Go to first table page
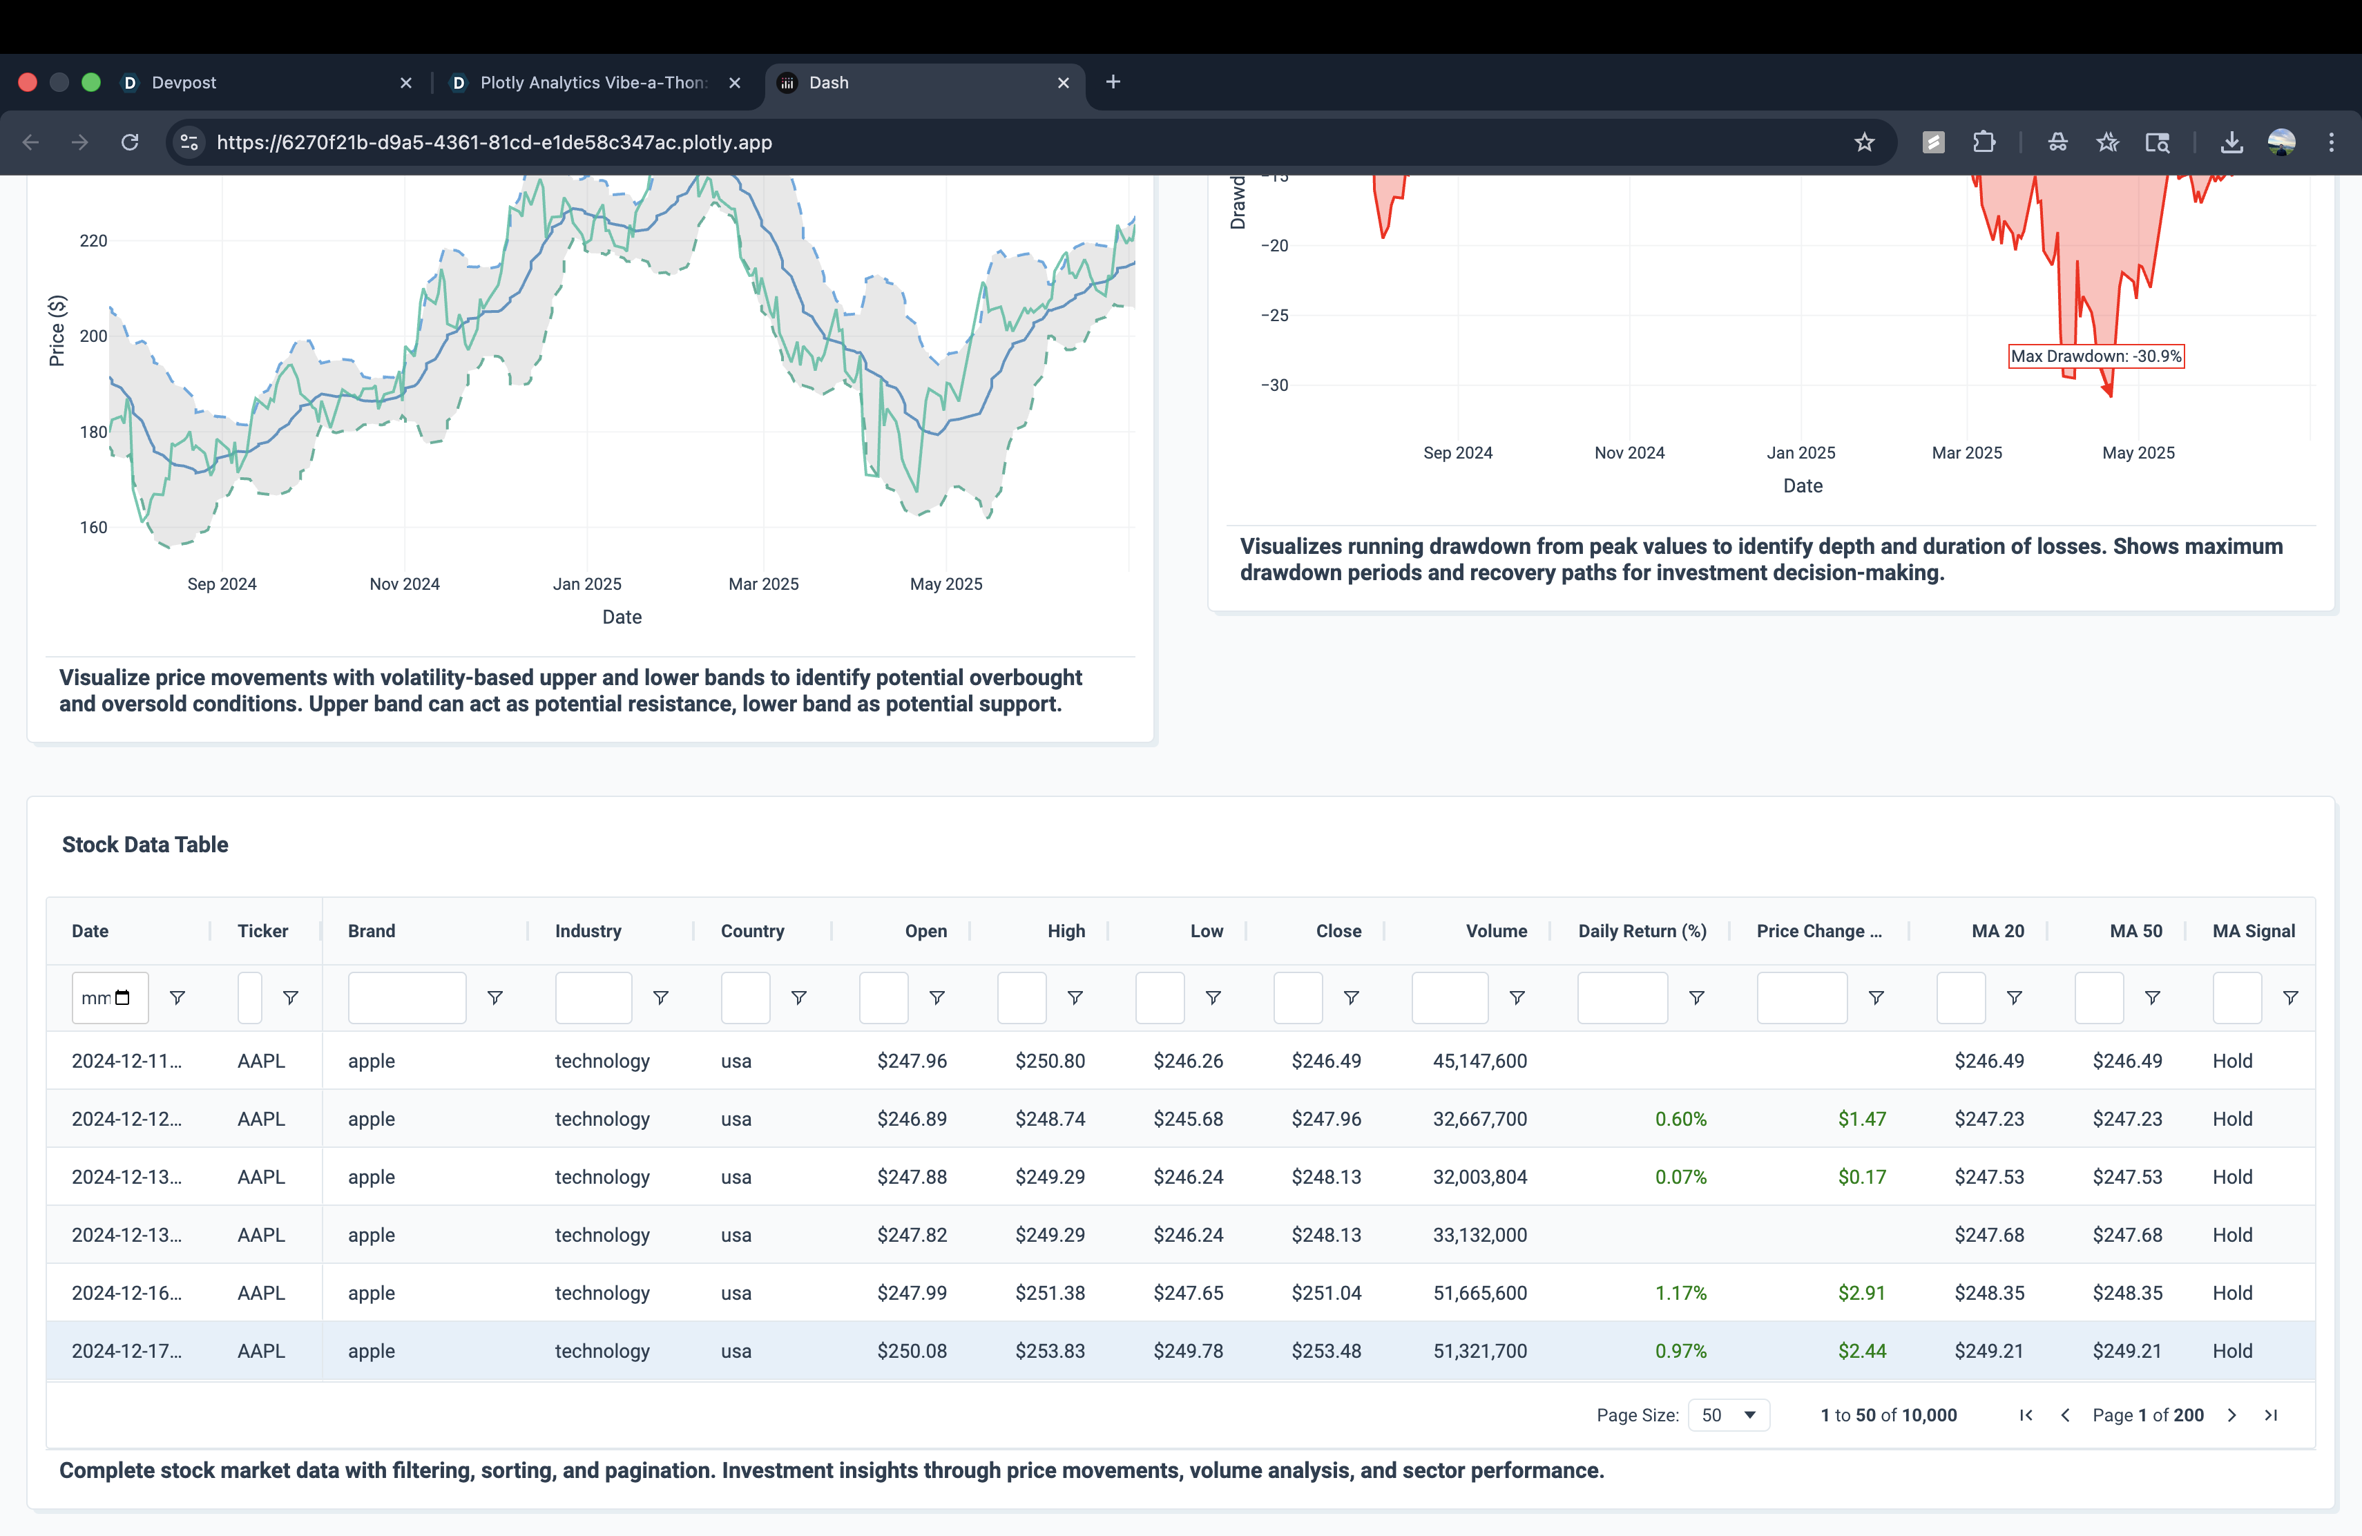2362x1536 pixels. (2026, 1415)
